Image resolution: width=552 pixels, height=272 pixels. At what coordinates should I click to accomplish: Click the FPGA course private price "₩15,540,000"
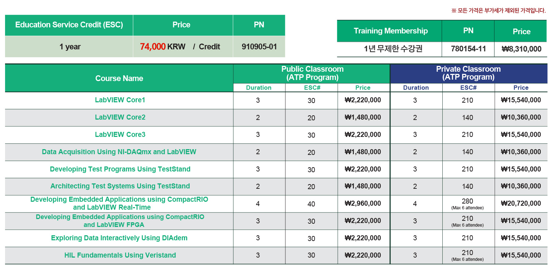(521, 221)
